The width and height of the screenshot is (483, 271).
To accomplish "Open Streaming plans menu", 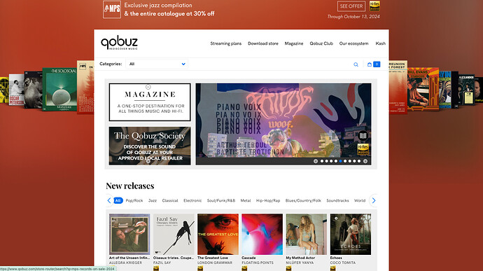I will click(x=226, y=43).
